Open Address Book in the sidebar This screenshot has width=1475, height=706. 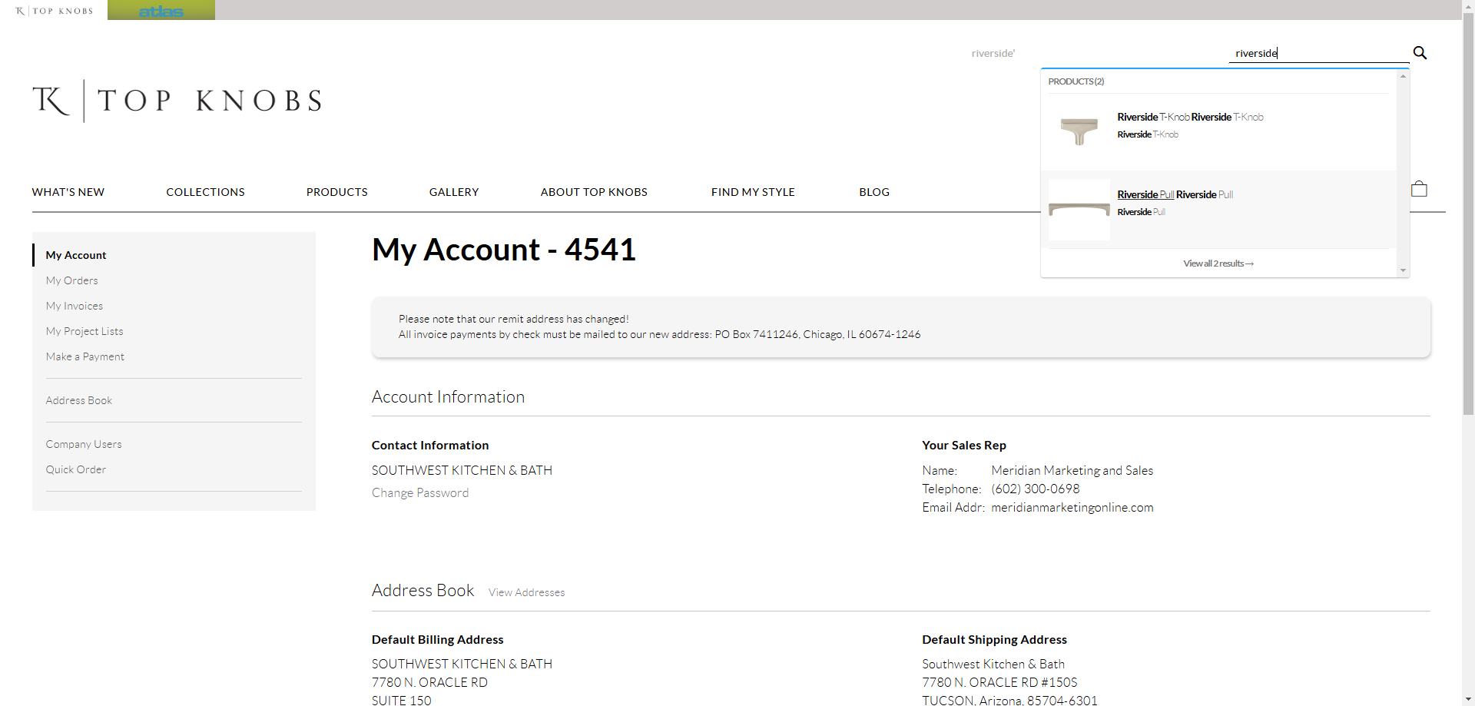(78, 400)
